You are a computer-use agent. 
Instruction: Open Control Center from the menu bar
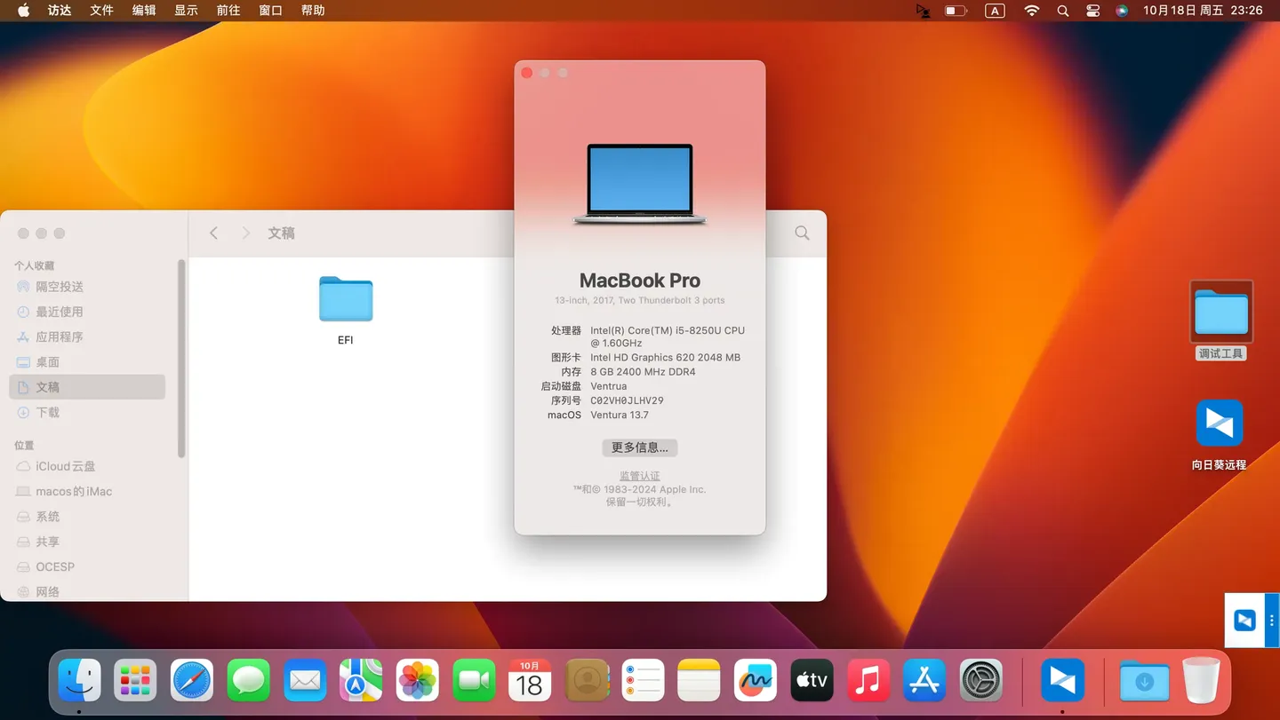[x=1092, y=11]
